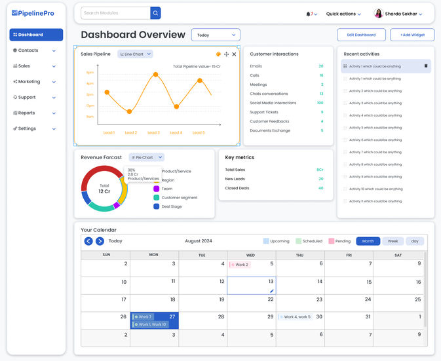Click the PipelinePro logo
Viewport: 441px width, 361px height.
pos(33,13)
